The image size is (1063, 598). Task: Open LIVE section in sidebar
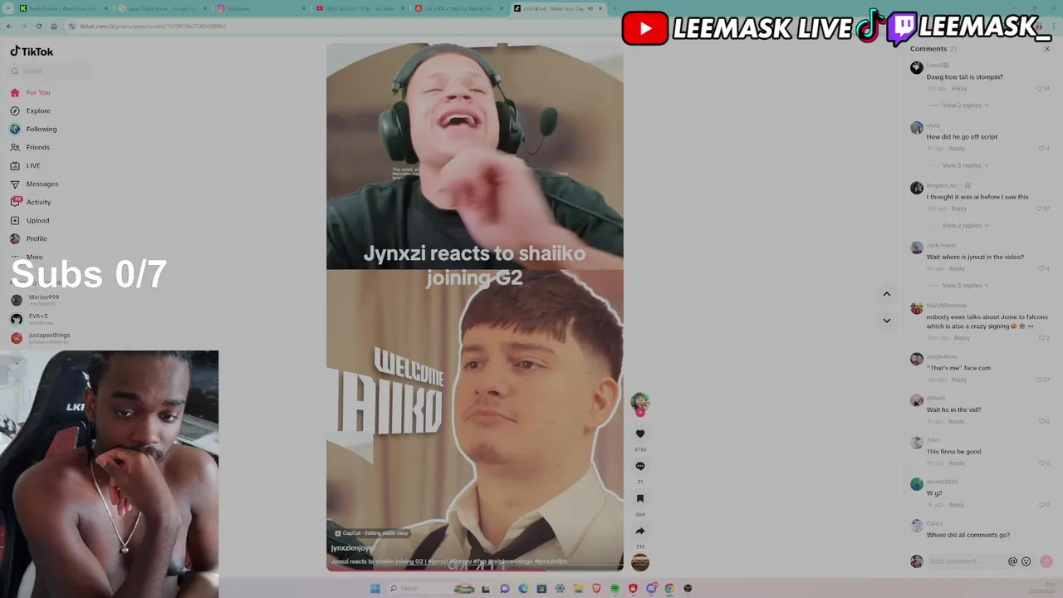click(x=26, y=165)
